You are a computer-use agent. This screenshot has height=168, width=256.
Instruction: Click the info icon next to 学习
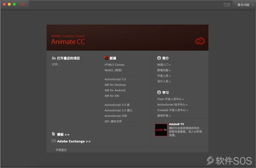pyautogui.click(x=159, y=92)
